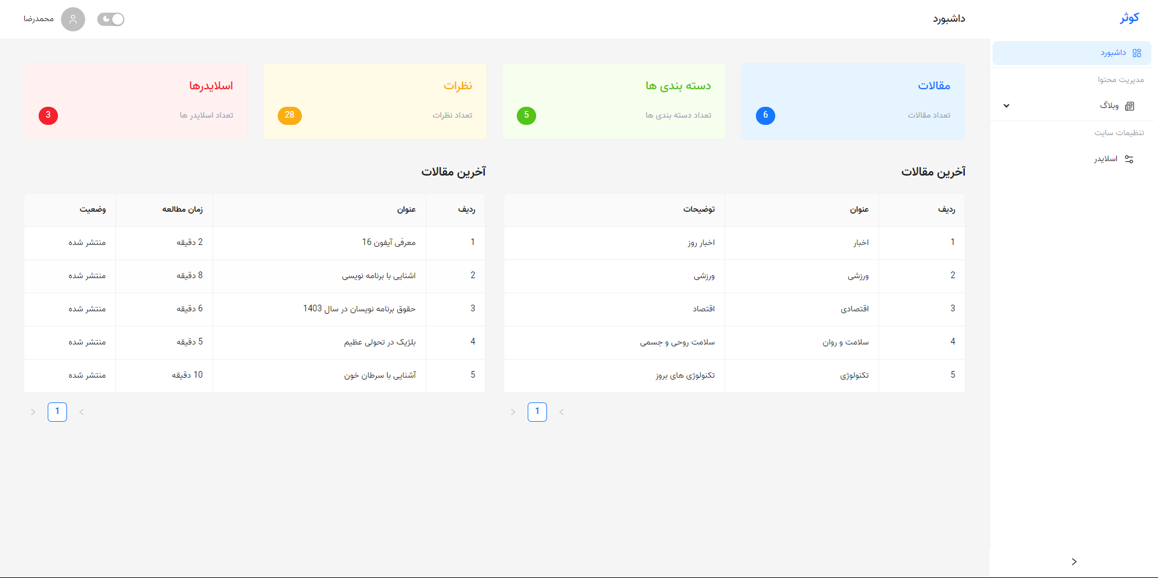The width and height of the screenshot is (1158, 578).
Task: Click the مقالات card
Action: click(x=852, y=101)
